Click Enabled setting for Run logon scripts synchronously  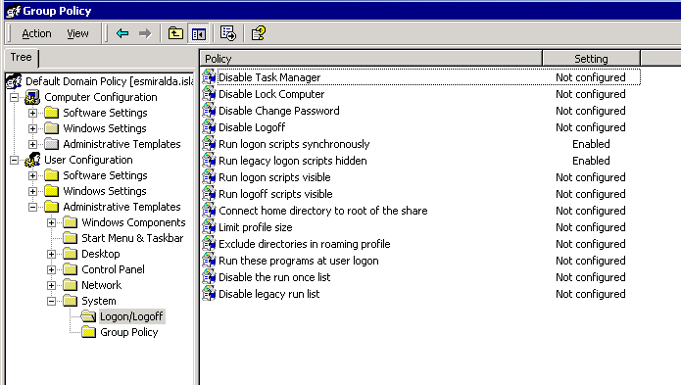pyautogui.click(x=591, y=144)
